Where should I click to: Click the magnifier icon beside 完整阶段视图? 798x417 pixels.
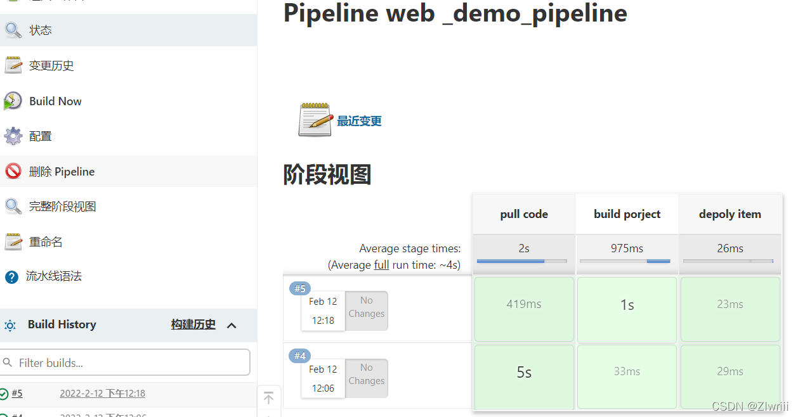[13, 206]
